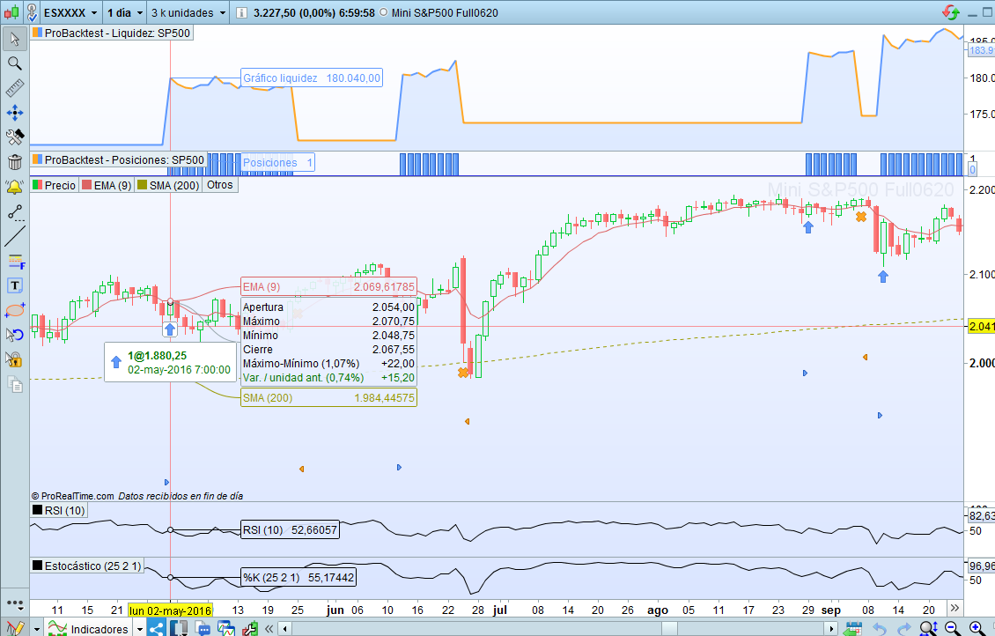Choose the diagonal trend line tool
Image resolution: width=995 pixels, height=636 pixels.
pyautogui.click(x=15, y=236)
